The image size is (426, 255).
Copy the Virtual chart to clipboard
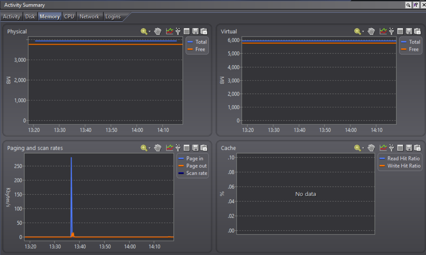[x=418, y=31]
